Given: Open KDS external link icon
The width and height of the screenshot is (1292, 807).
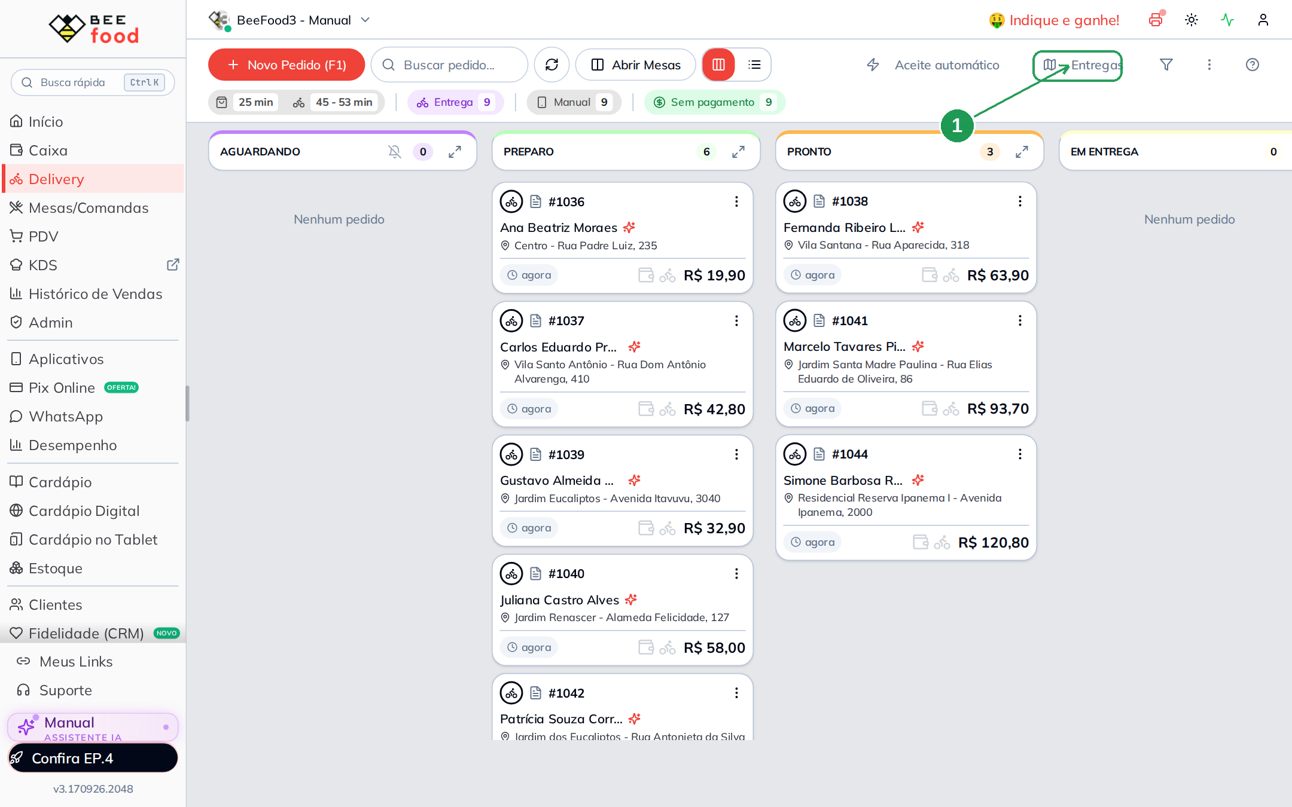Looking at the screenshot, I should click(173, 265).
